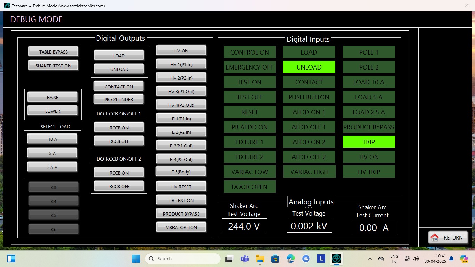Open the widgets icon at taskbar left
The width and height of the screenshot is (475, 267).
click(11, 259)
